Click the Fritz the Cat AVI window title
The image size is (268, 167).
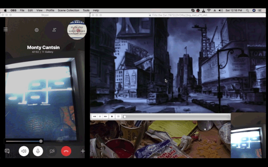[x=180, y=15]
